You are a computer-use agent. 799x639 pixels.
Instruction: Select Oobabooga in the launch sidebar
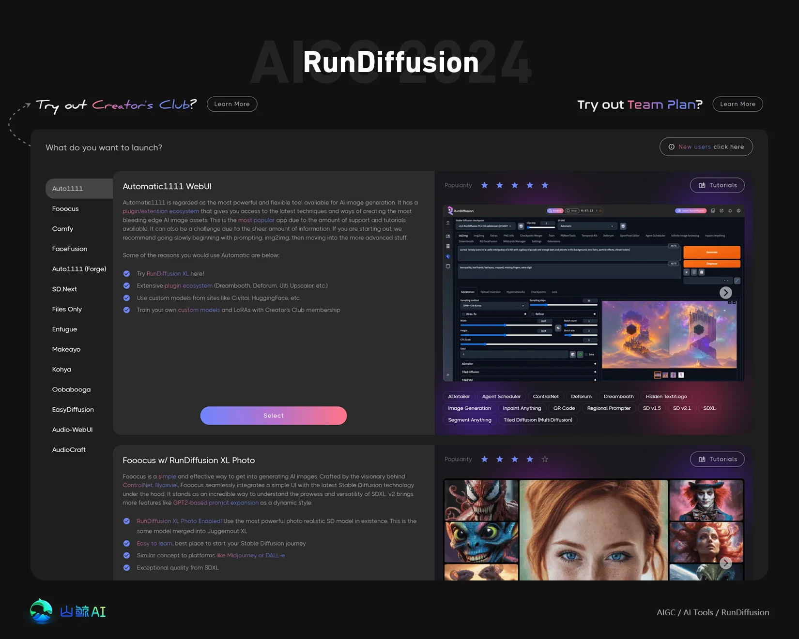(x=71, y=389)
